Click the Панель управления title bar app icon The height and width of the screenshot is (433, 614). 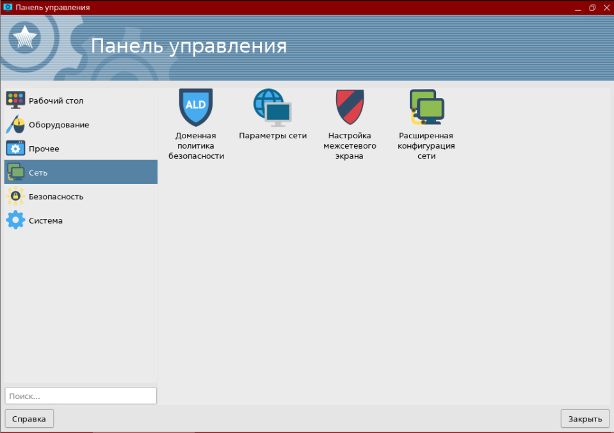click(x=8, y=8)
